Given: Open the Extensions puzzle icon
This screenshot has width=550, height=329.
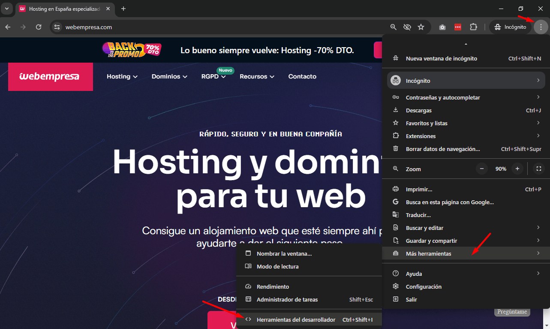Looking at the screenshot, I should click(x=473, y=27).
